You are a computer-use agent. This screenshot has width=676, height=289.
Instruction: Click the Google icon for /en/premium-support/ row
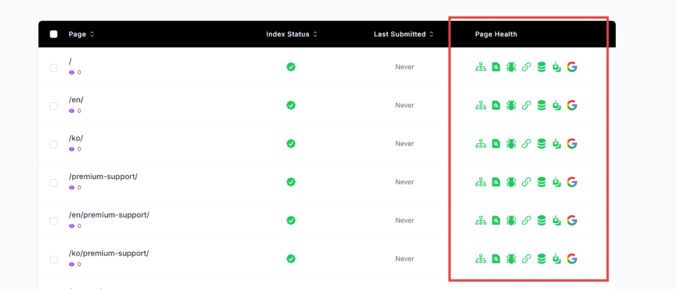(572, 221)
